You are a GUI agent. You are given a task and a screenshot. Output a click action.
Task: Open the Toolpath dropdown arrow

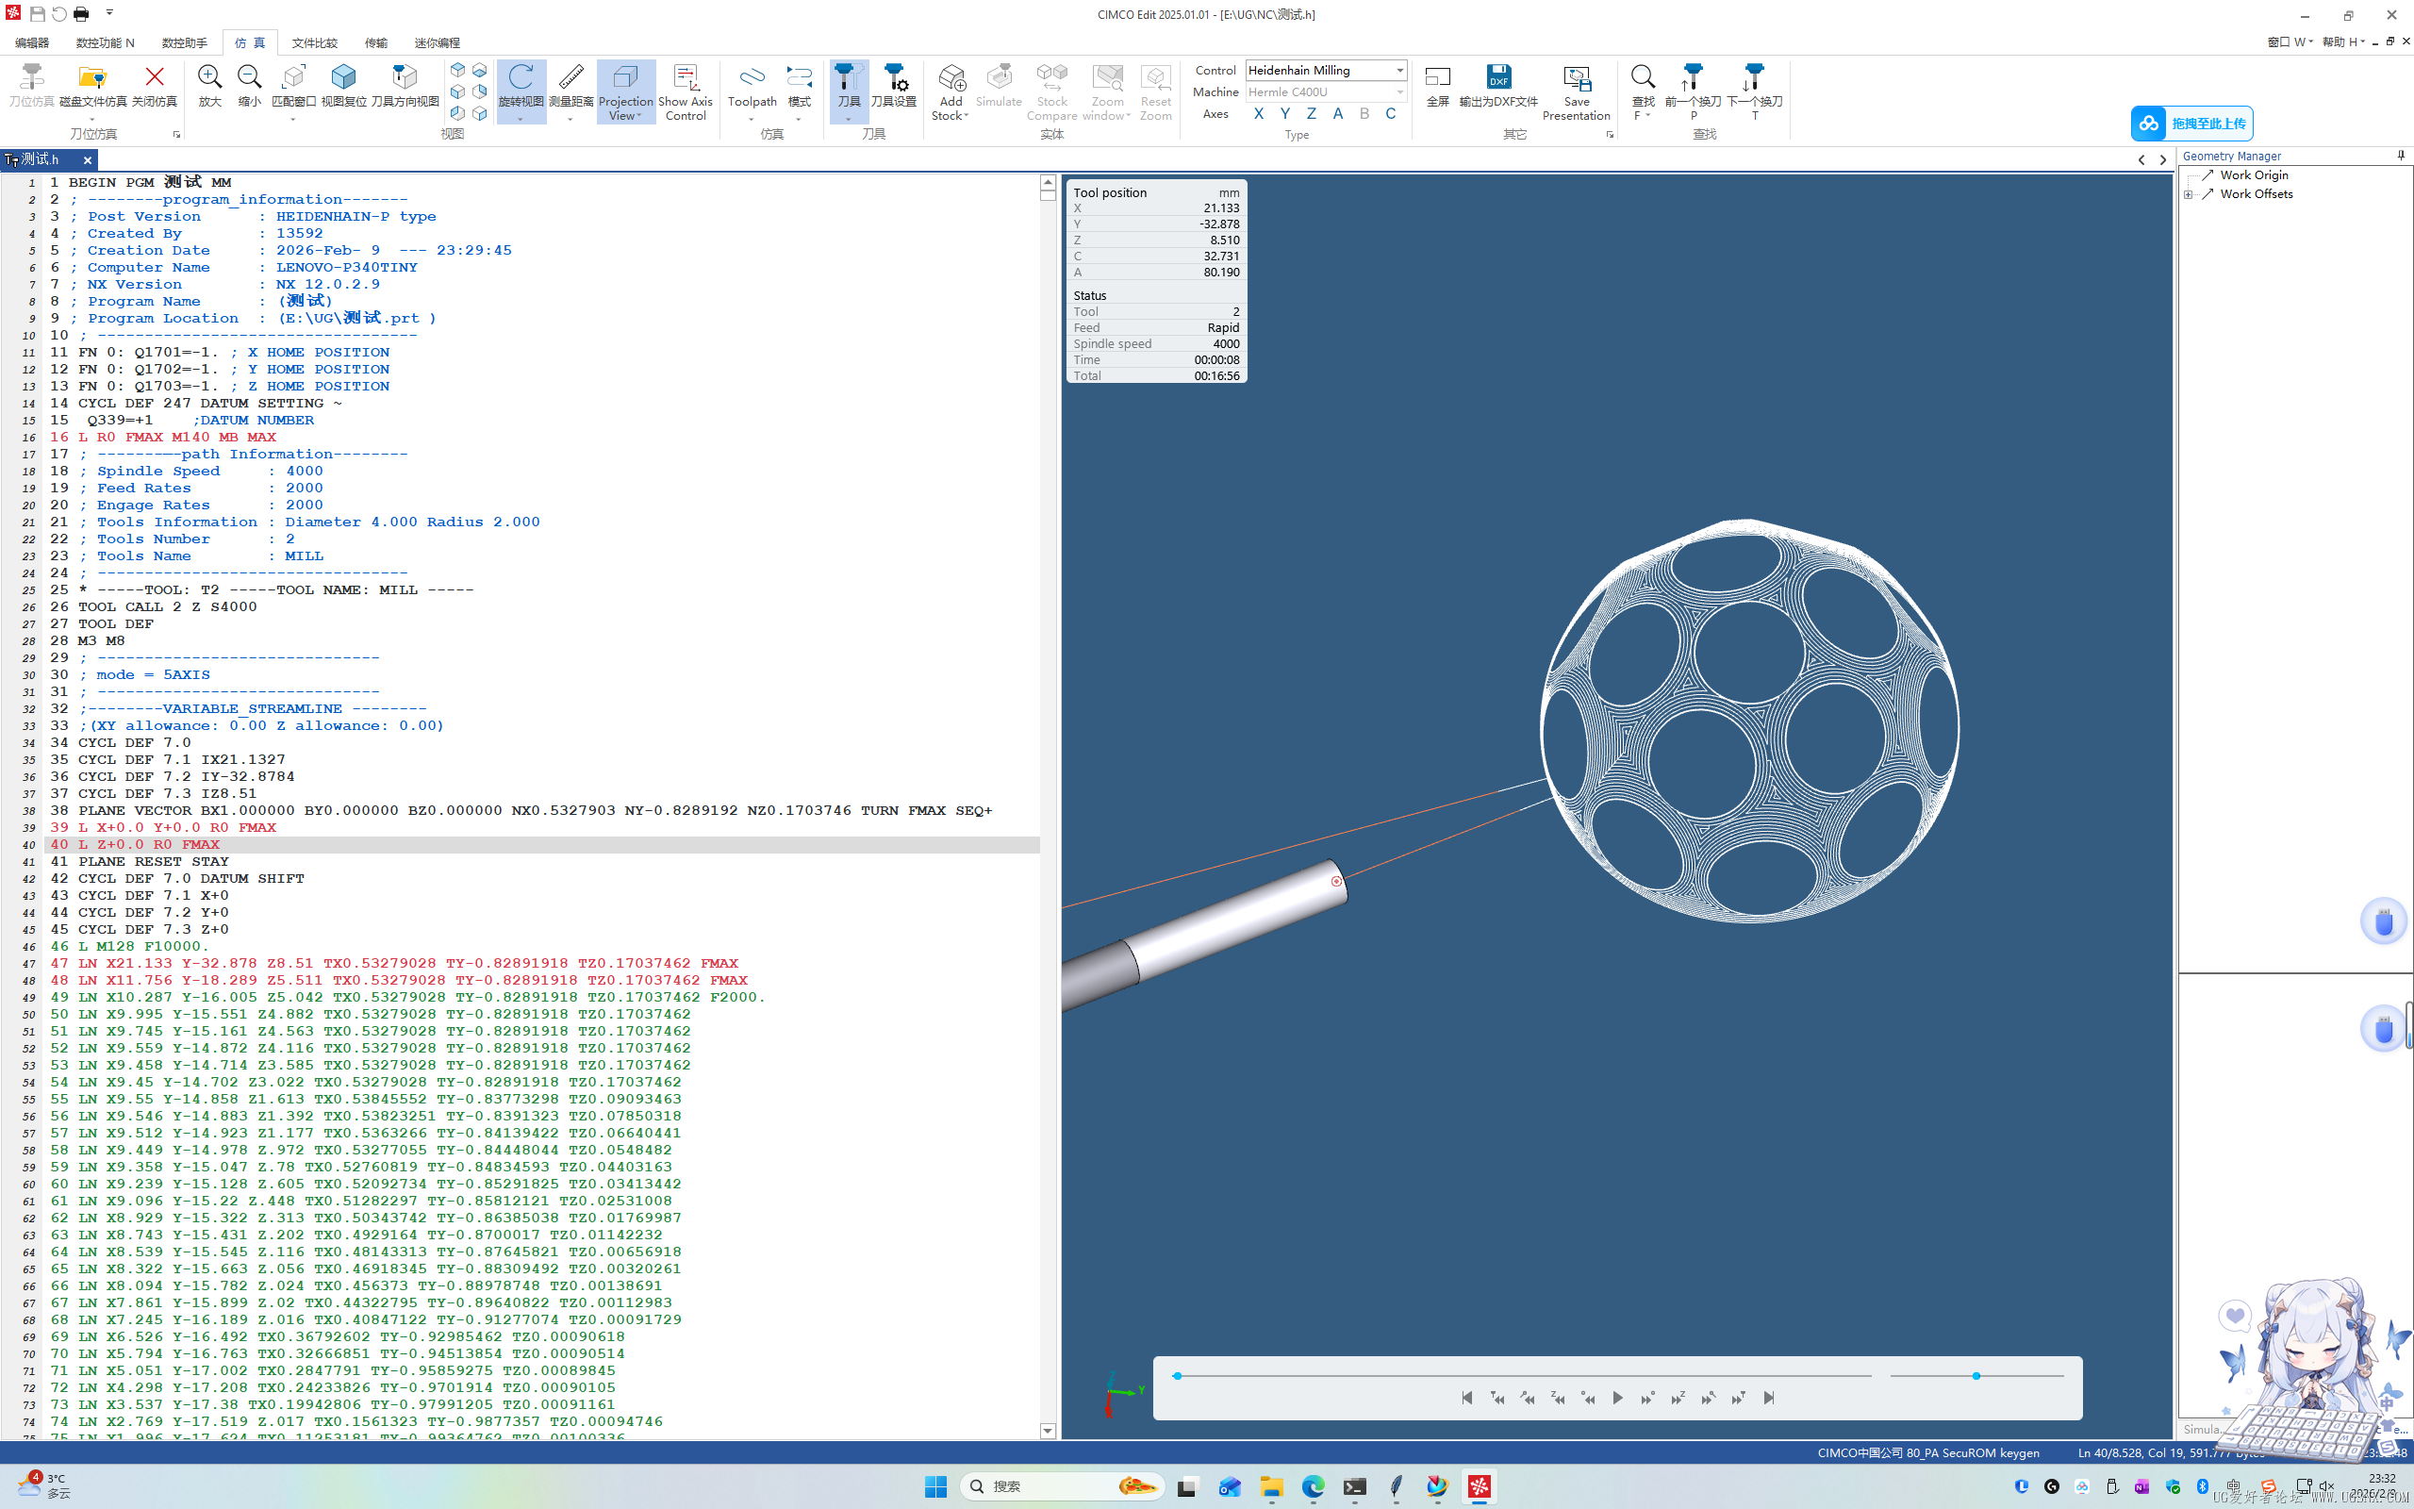[752, 119]
